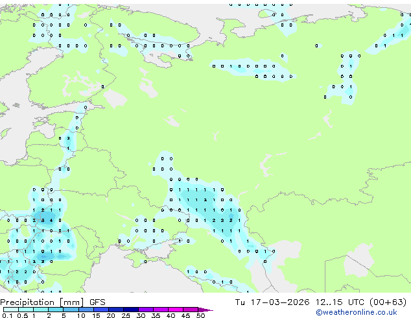
Task: Click legend label '0.5'
Action: pyautogui.click(x=23, y=315)
